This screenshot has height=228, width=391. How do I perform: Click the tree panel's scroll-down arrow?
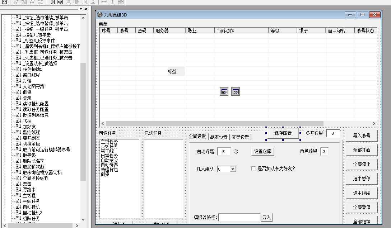(83, 219)
